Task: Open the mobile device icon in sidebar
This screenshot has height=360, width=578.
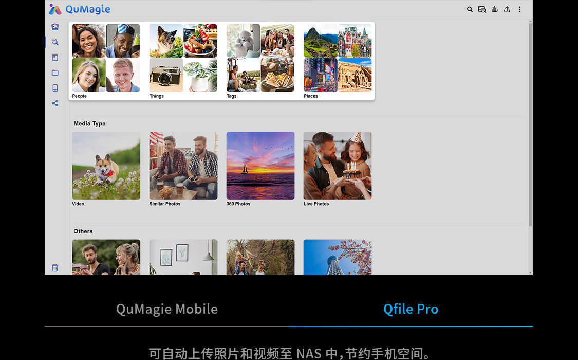Action: 55,88
